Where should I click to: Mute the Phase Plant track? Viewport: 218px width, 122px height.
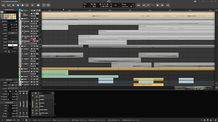pyautogui.click(x=37, y=71)
